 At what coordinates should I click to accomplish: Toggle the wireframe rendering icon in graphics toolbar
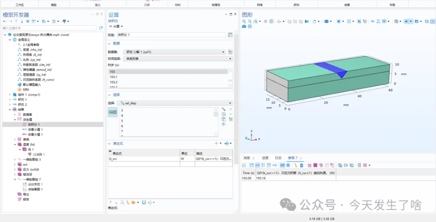pos(427,21)
